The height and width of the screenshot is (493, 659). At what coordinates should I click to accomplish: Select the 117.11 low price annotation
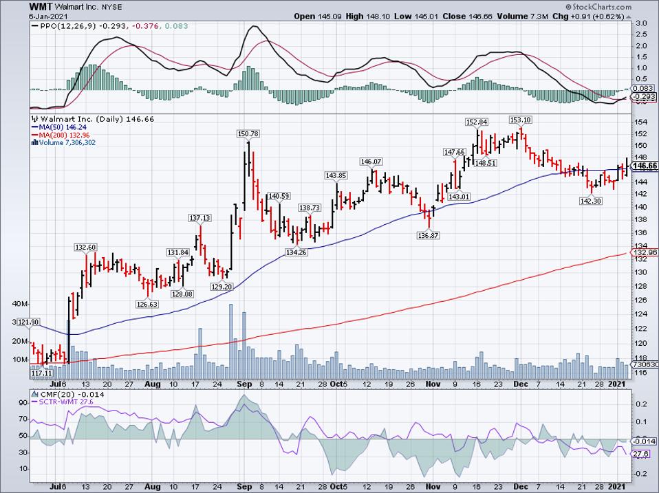[x=41, y=373]
